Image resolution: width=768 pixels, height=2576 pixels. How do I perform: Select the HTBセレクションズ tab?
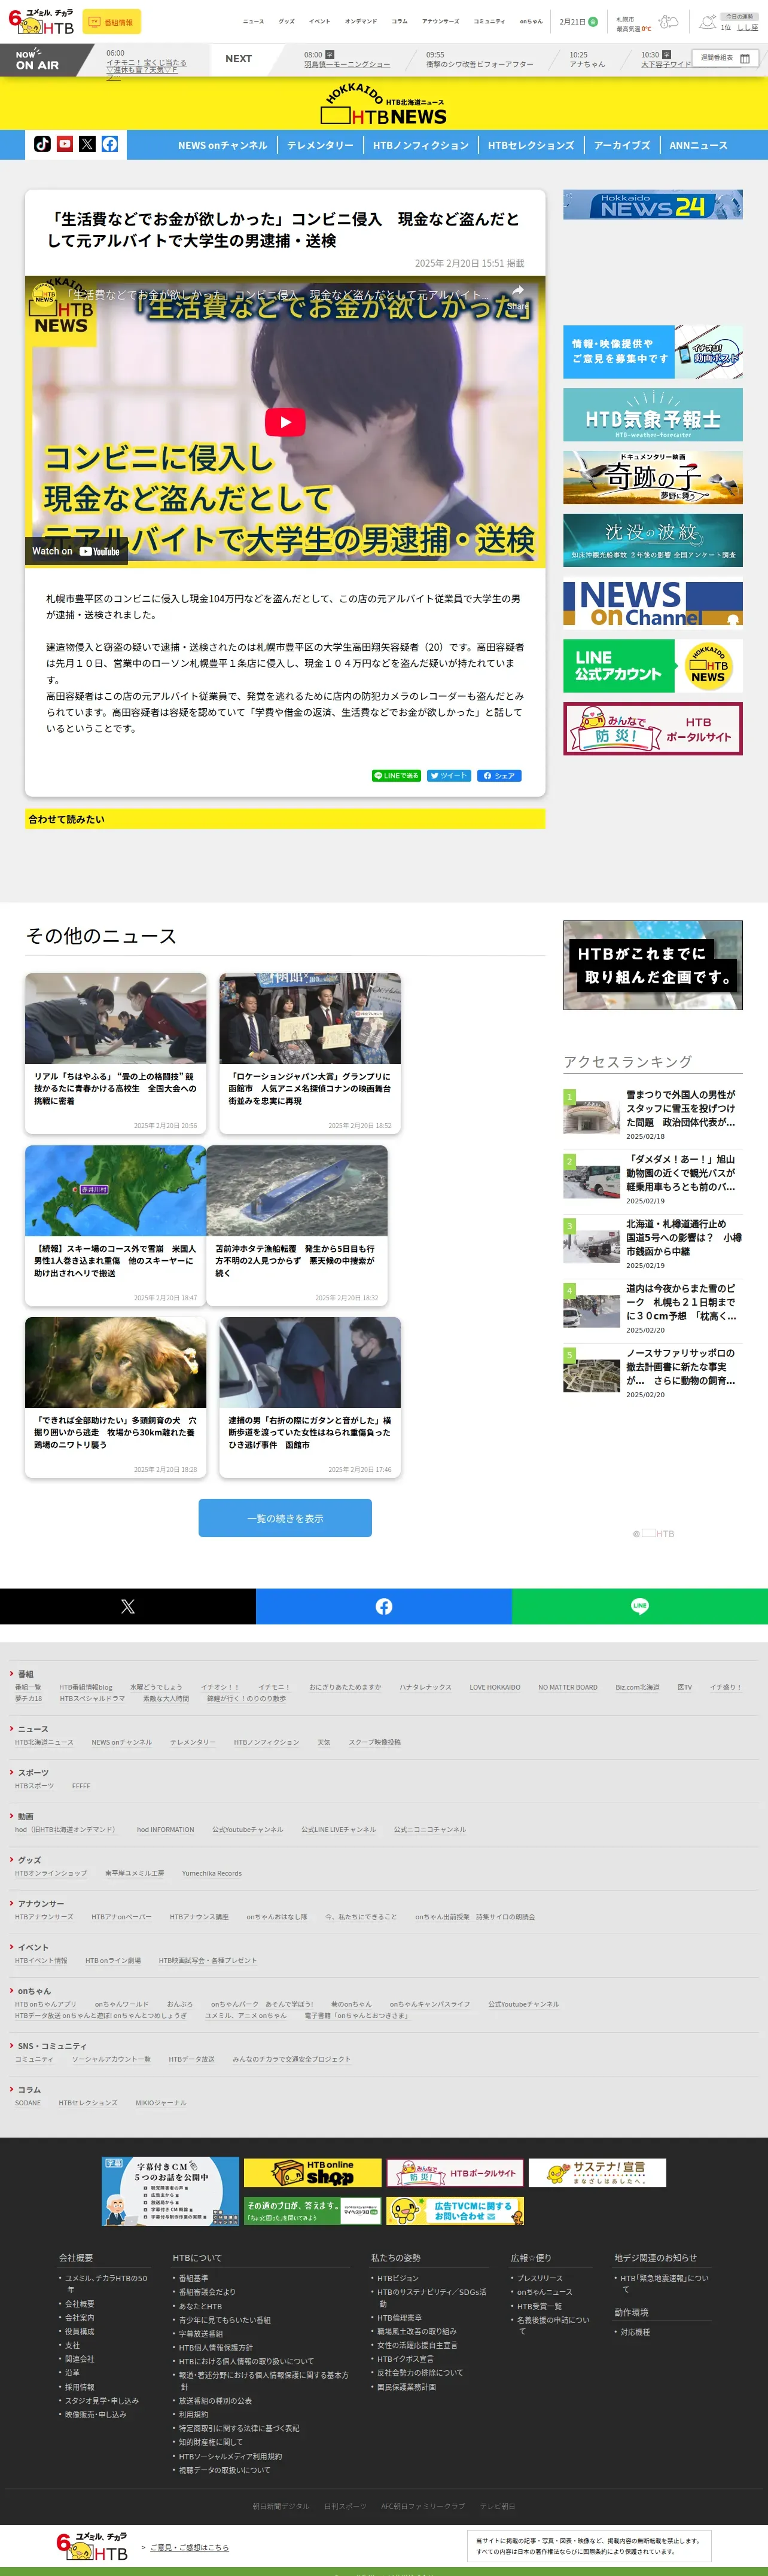531,145
